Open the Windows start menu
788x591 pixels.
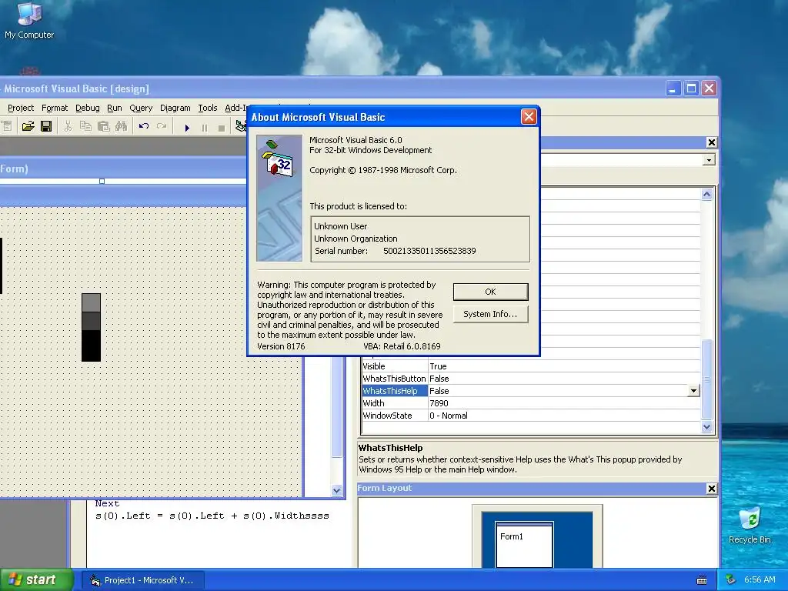pos(36,580)
